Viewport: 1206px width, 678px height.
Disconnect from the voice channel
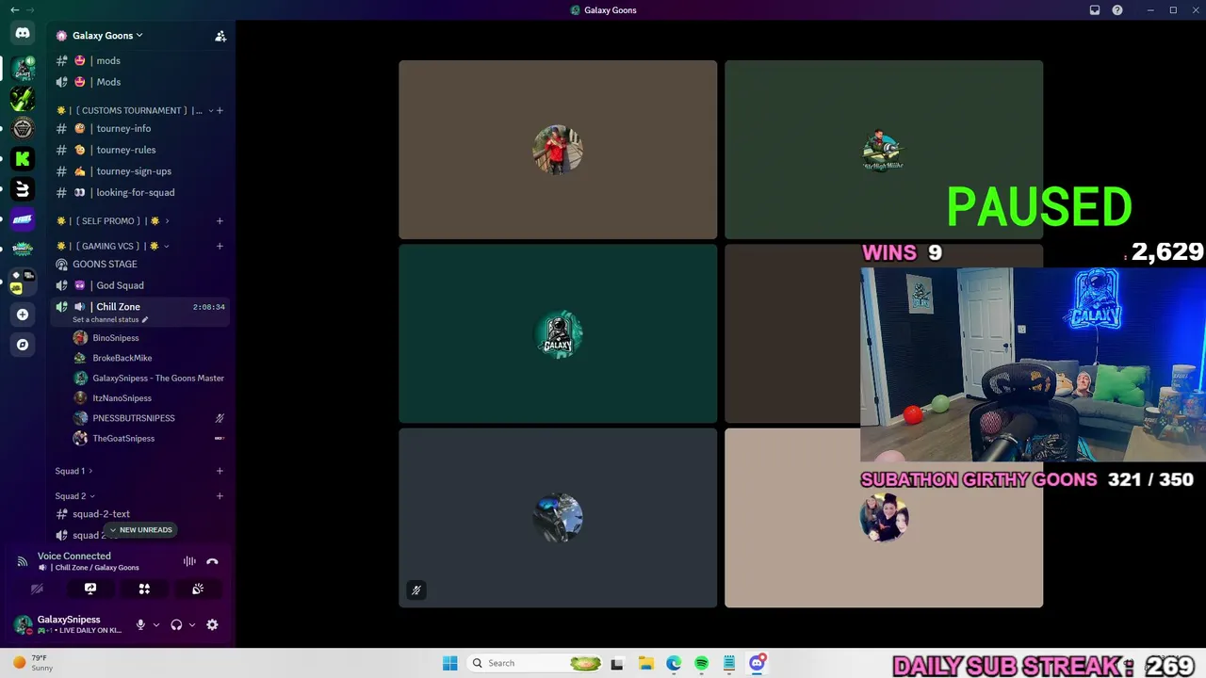(212, 561)
